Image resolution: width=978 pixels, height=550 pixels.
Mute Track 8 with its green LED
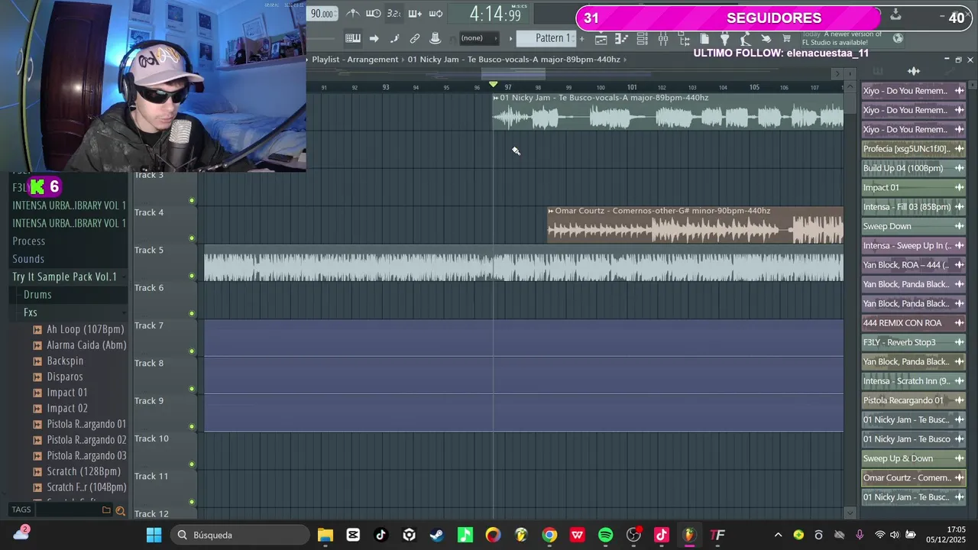192,389
